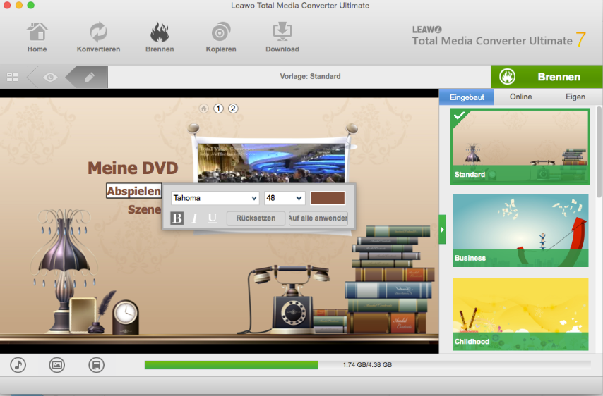Go to the Home module

coord(37,37)
